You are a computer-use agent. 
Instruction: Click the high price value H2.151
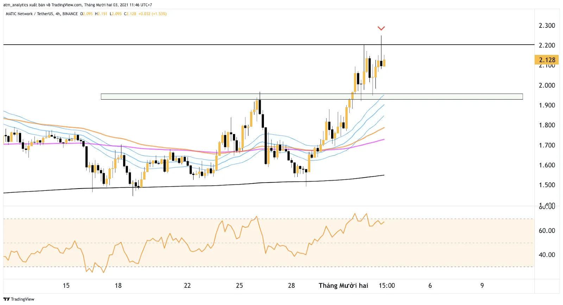[x=101, y=14]
